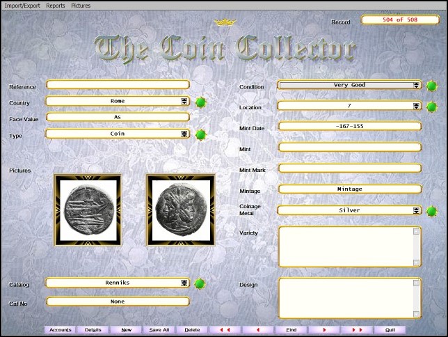Click the Delete button
This screenshot has width=448, height=337.
coord(192,330)
